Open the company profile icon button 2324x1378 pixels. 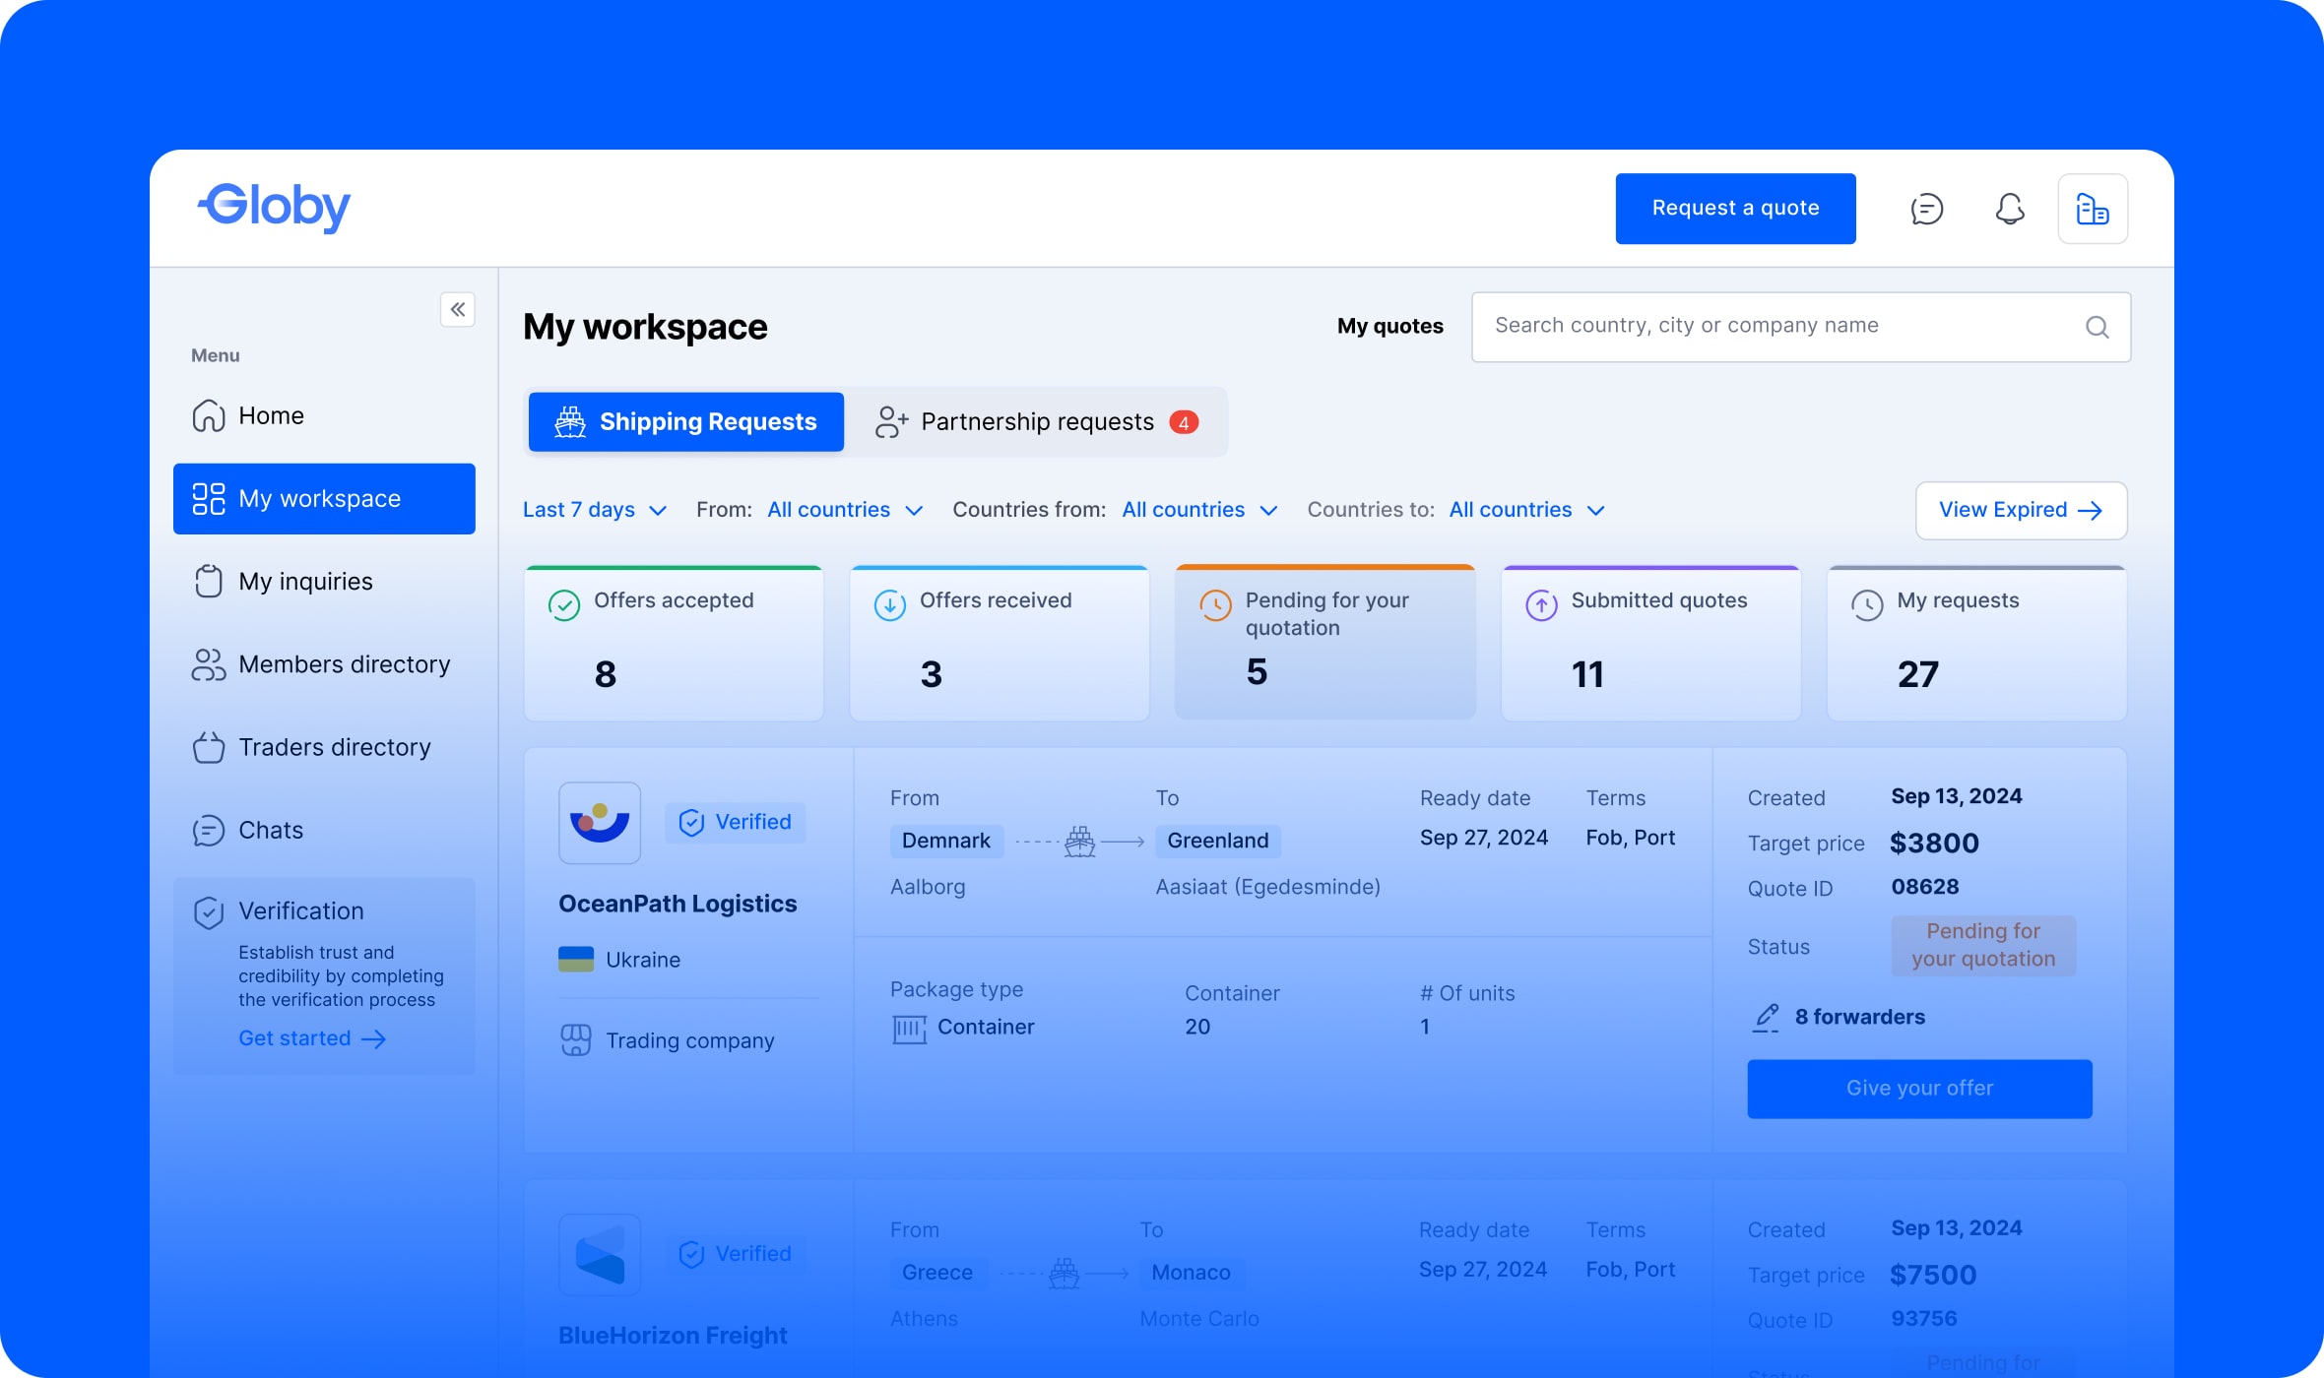[2093, 209]
